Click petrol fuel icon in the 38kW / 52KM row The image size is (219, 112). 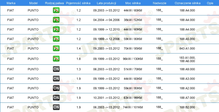(56, 20)
